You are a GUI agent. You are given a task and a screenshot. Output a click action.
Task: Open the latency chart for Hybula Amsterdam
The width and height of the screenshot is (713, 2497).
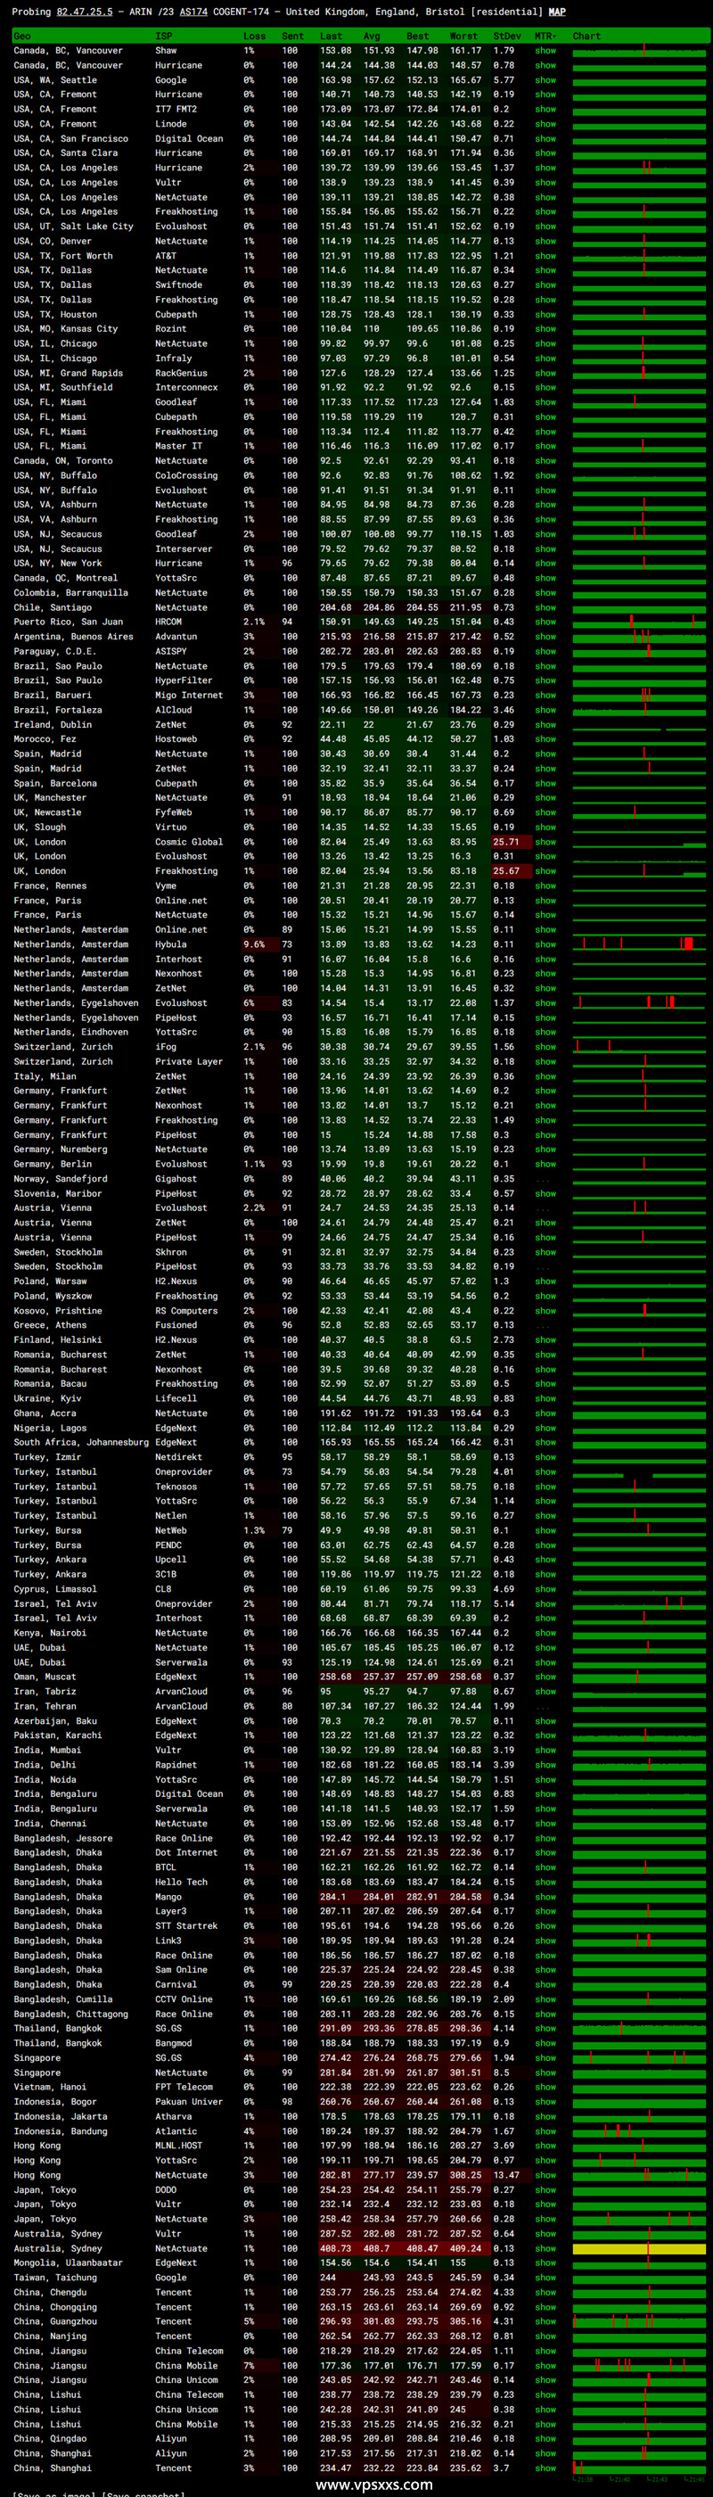tap(639, 944)
